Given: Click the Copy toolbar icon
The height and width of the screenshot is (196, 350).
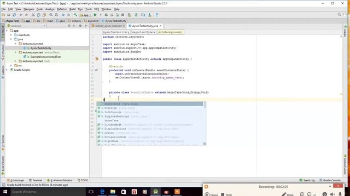Looking at the screenshot, I should (x=39, y=15).
